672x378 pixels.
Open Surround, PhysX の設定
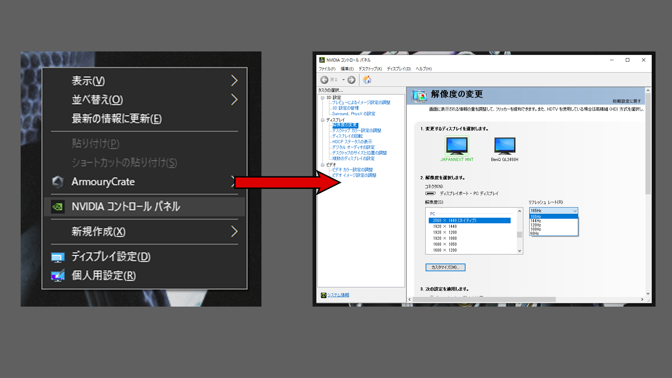353,114
